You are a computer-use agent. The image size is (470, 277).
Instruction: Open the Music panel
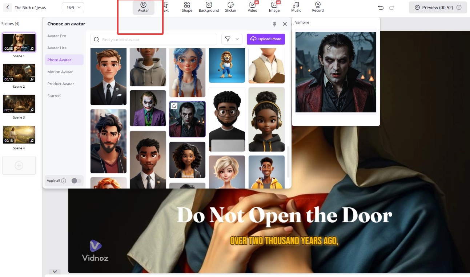coord(296,7)
